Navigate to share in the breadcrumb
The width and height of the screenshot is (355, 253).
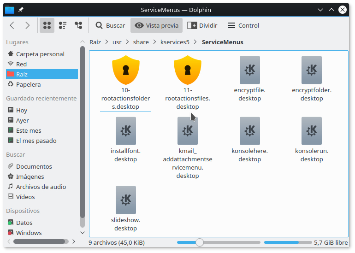pos(141,42)
